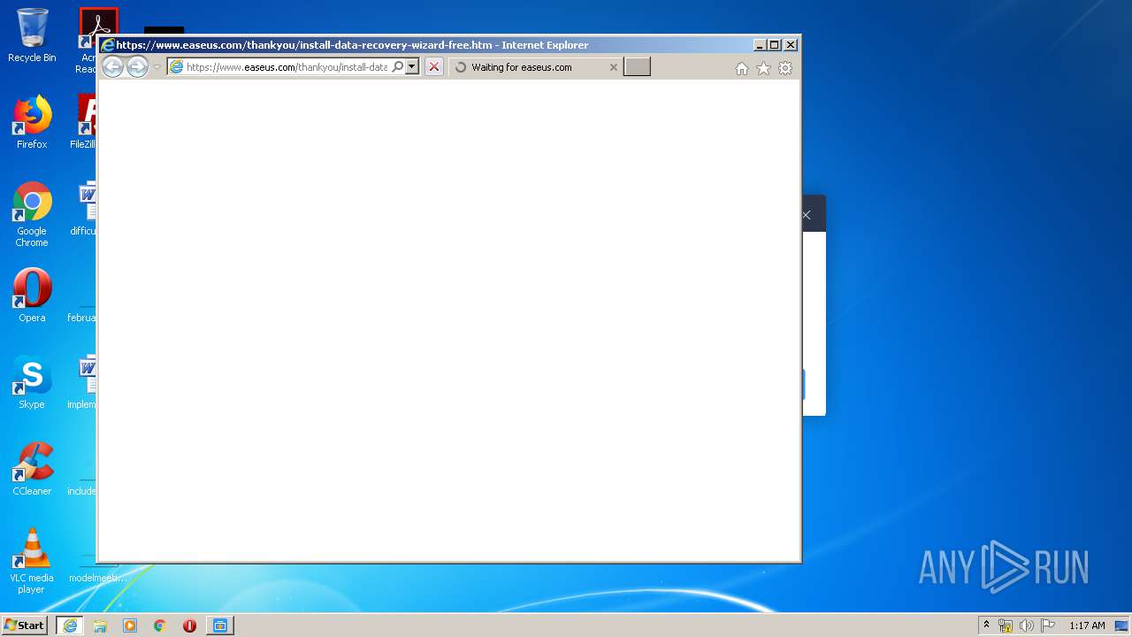Viewport: 1132px width, 637px height.
Task: Click Internet Explorer taskbar button
Action: coord(70,625)
